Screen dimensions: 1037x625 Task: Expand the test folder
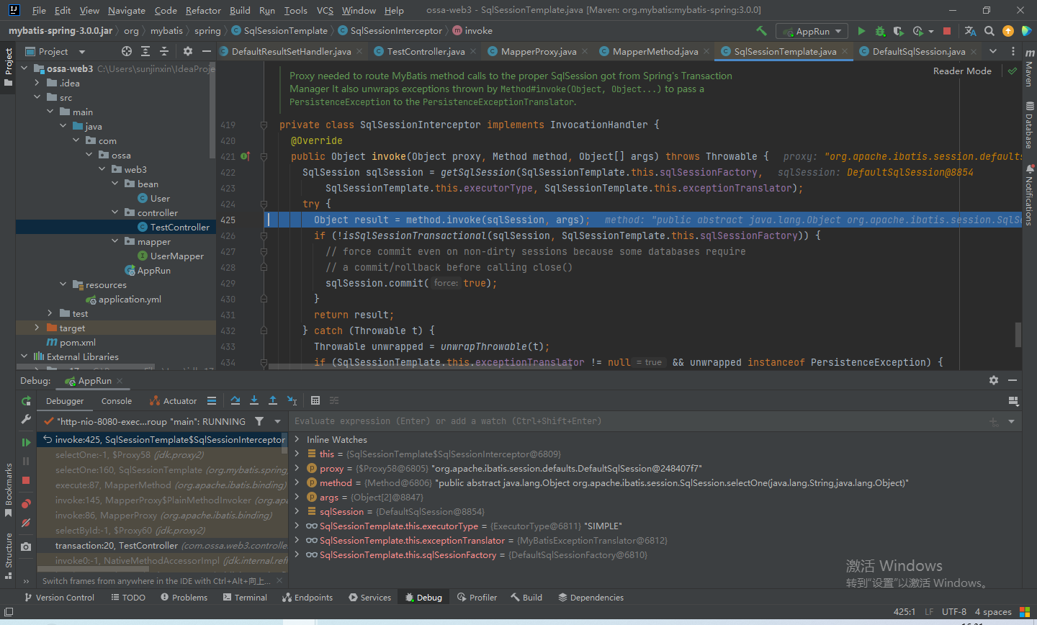[x=50, y=313]
